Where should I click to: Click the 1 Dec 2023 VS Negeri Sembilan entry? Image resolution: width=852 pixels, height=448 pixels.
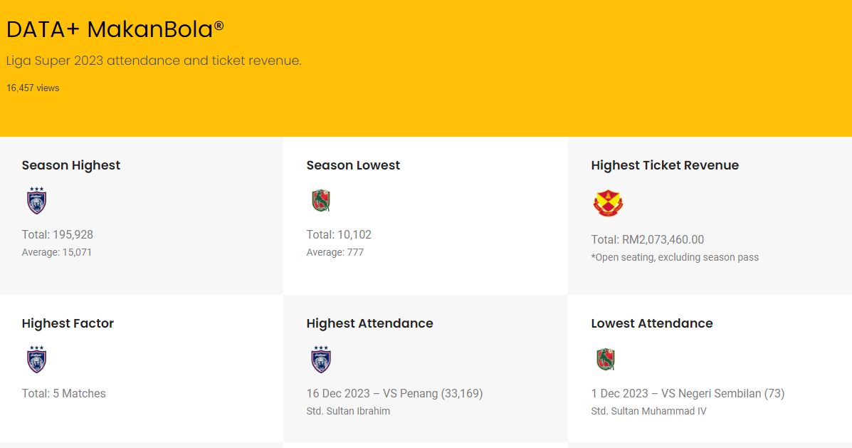click(x=688, y=393)
